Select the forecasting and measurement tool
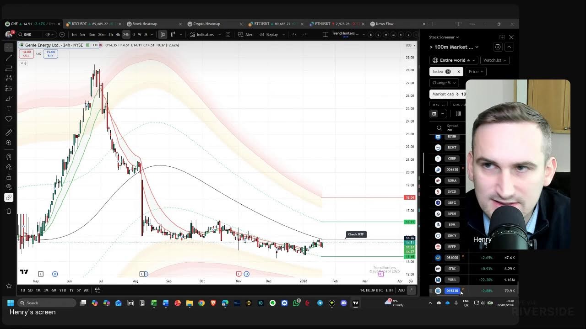The width and height of the screenshot is (586, 329). [9, 88]
